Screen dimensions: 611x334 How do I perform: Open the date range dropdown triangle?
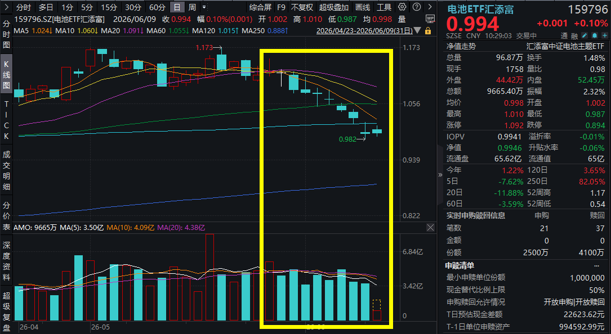pos(417,30)
